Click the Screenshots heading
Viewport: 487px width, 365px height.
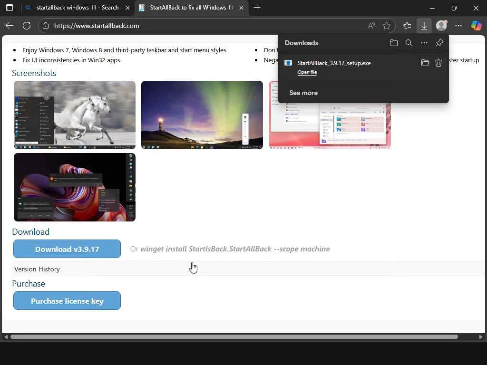(x=34, y=73)
